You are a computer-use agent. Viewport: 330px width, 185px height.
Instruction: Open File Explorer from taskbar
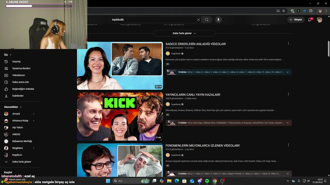(x=169, y=181)
